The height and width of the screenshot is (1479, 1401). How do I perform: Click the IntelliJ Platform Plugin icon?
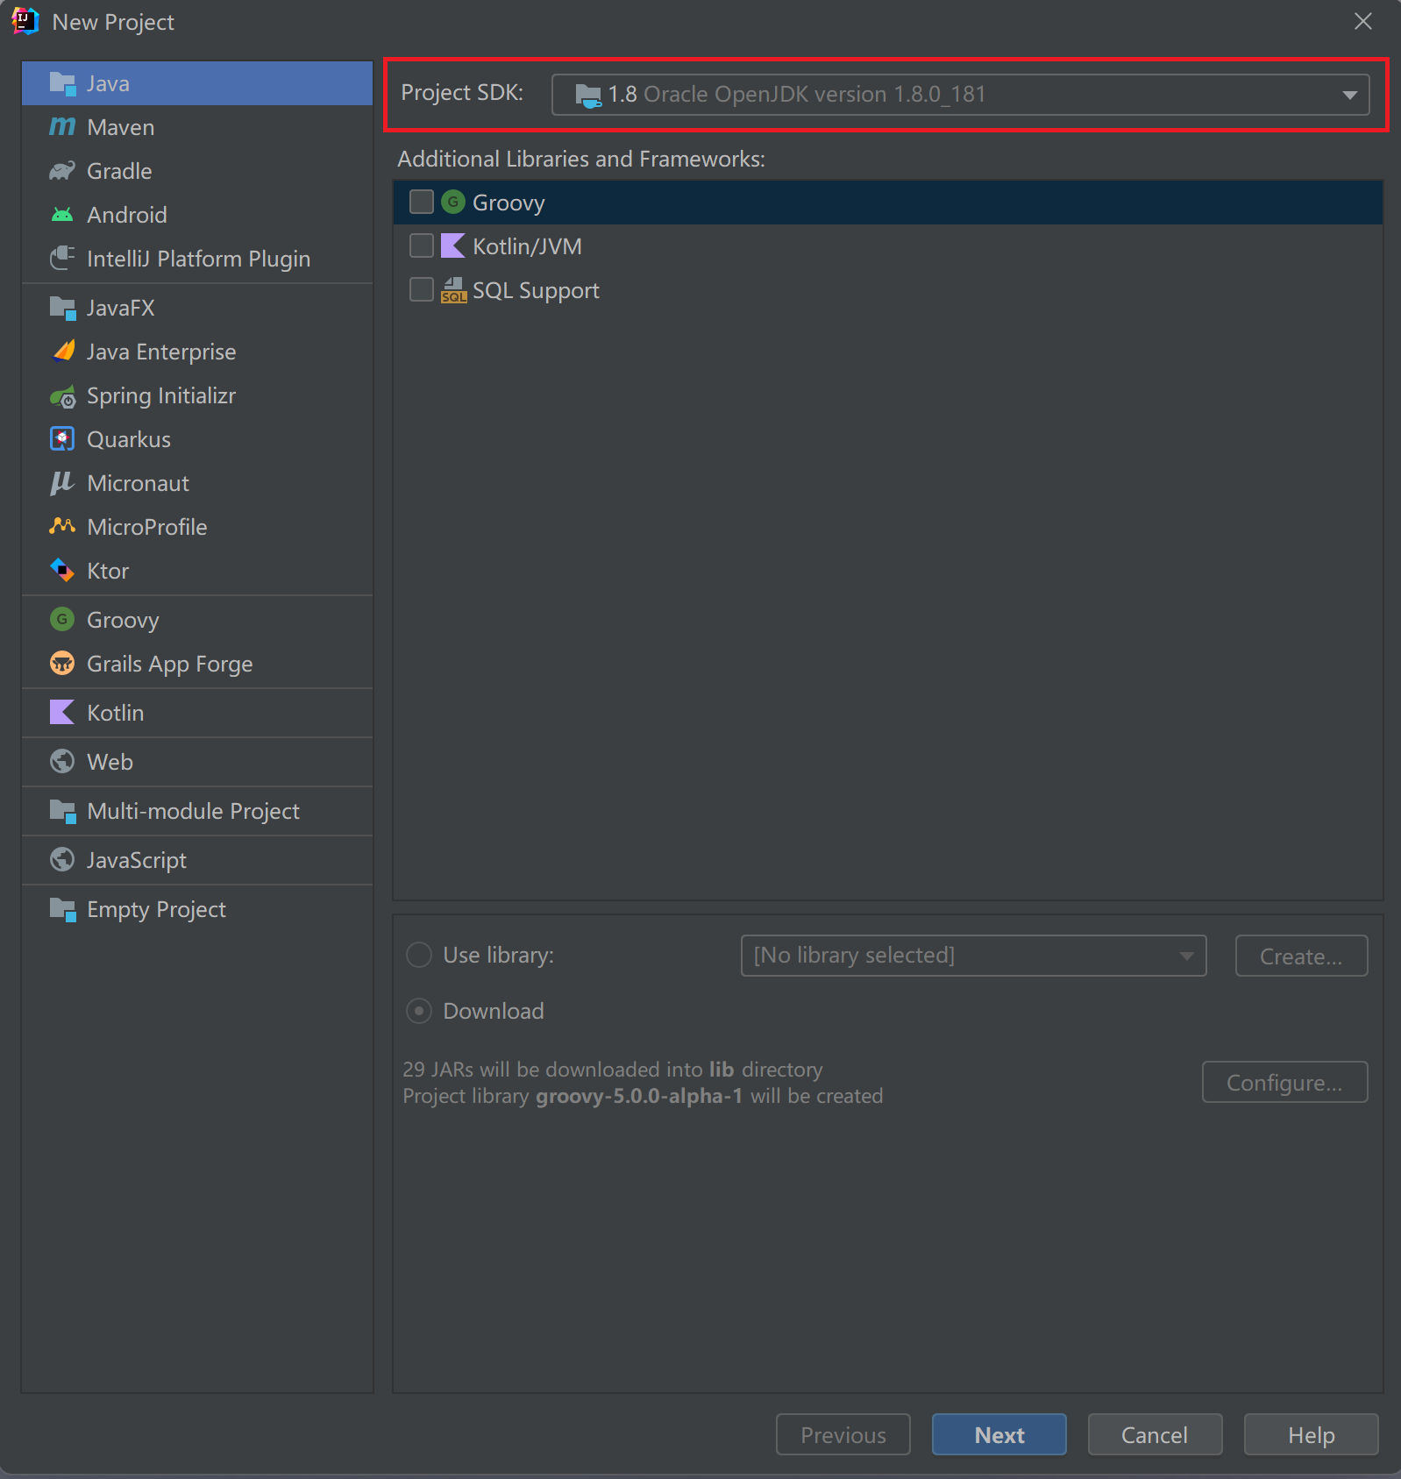point(62,259)
